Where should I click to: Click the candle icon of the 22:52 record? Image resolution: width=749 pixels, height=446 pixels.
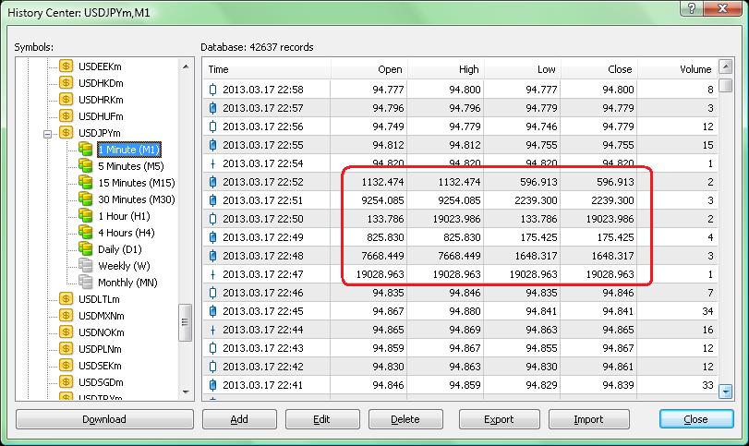(x=213, y=182)
